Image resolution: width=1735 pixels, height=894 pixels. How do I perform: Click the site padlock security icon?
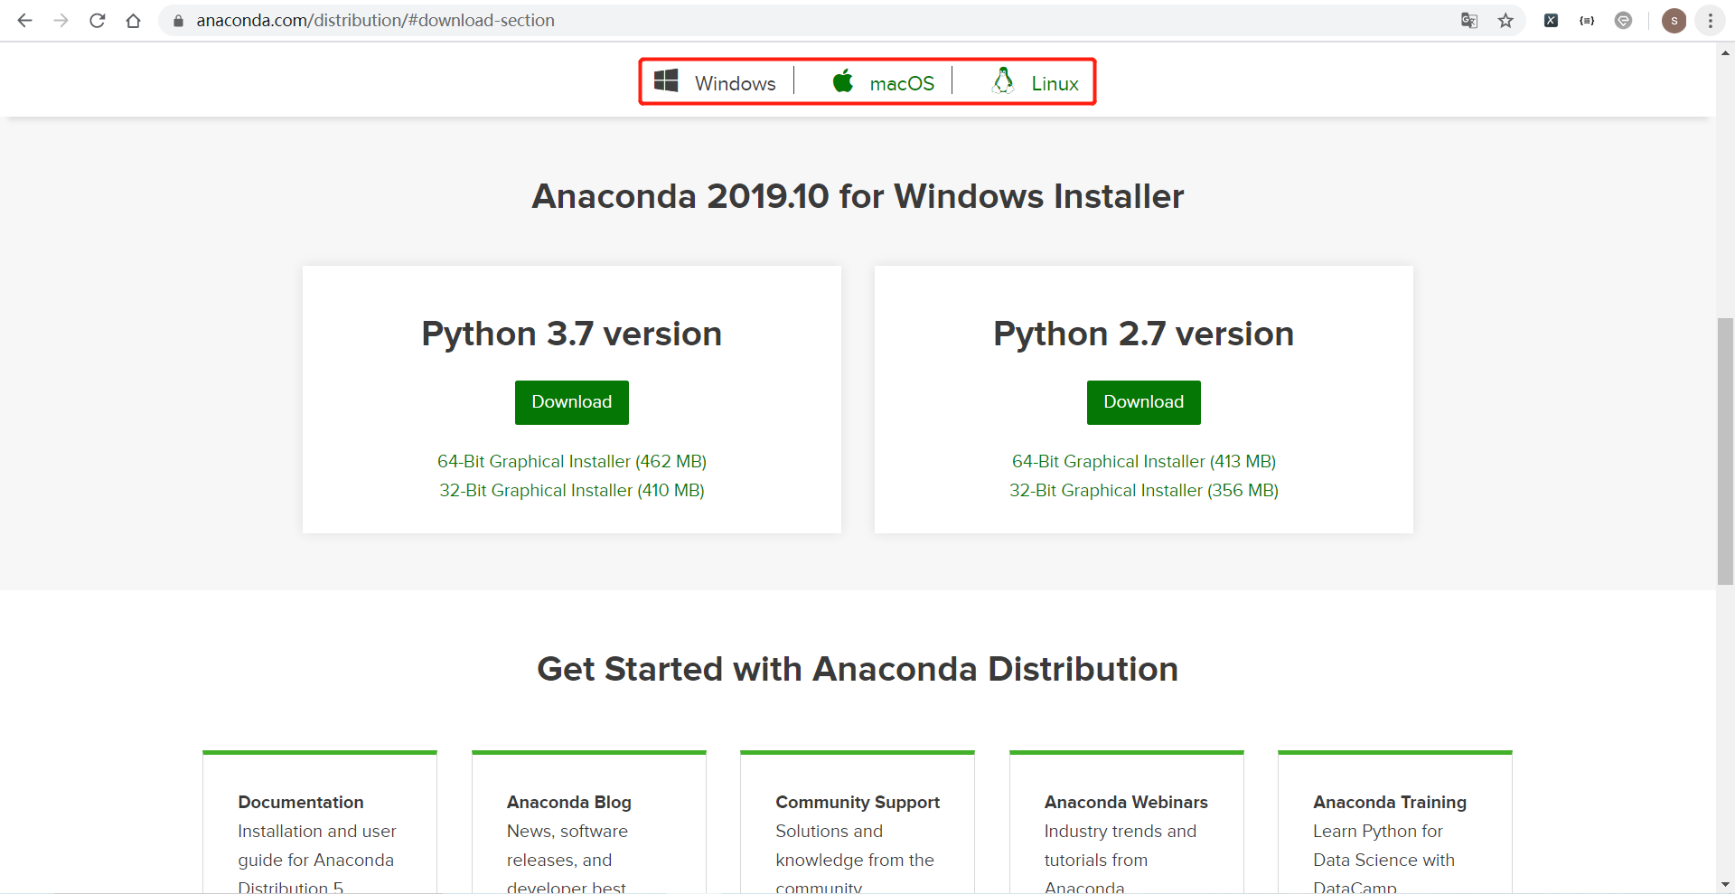178,21
